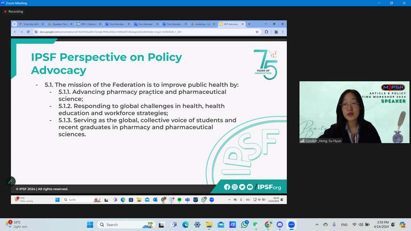Open Google Chrome from the taskbar
Image resolution: width=411 pixels, height=231 pixels.
(x=268, y=225)
